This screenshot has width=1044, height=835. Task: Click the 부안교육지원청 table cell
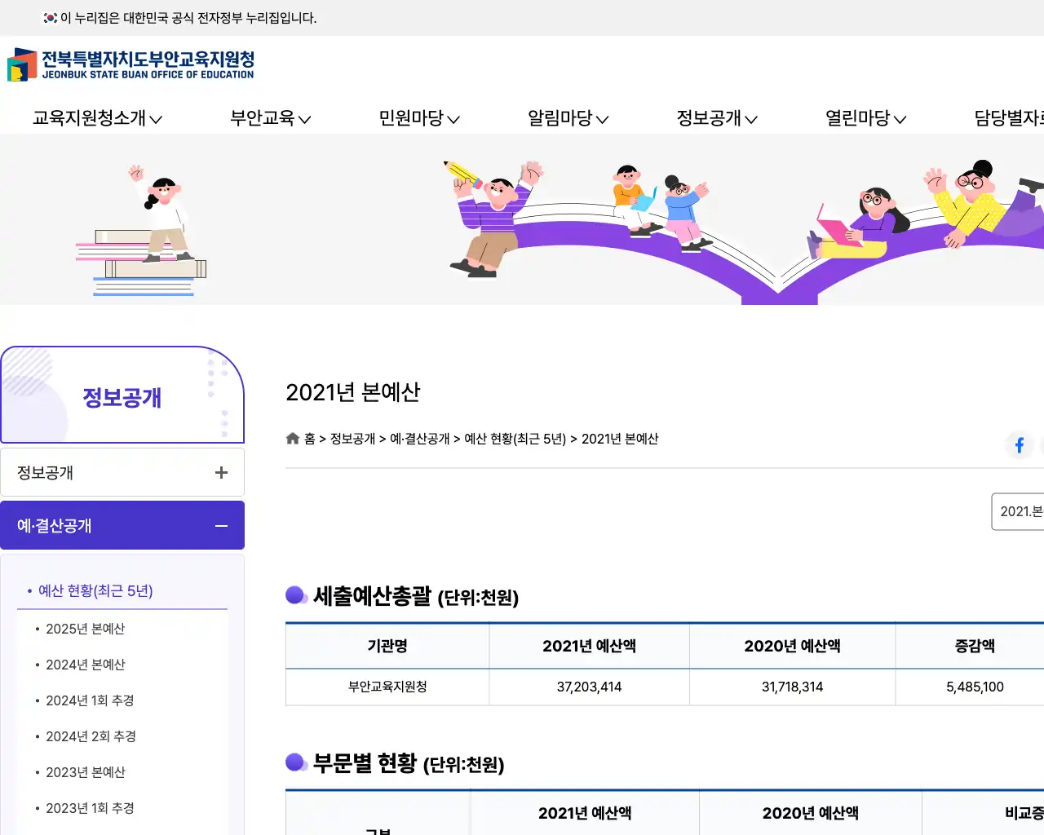pos(387,687)
